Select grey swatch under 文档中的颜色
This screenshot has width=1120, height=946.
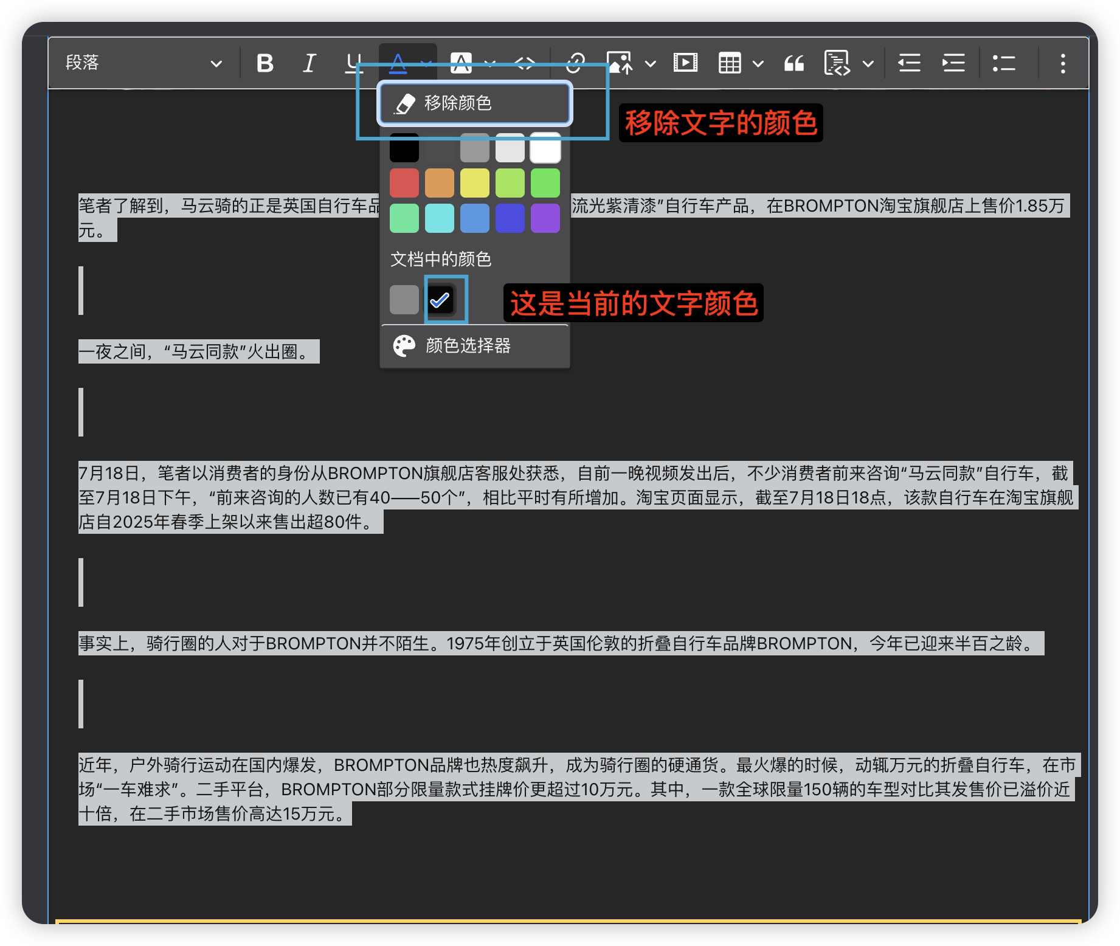[x=404, y=300]
